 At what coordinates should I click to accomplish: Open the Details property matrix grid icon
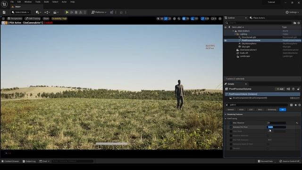point(291,105)
